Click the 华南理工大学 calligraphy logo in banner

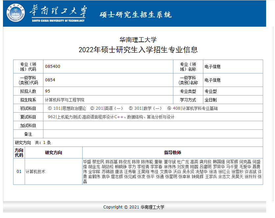click(x=59, y=14)
